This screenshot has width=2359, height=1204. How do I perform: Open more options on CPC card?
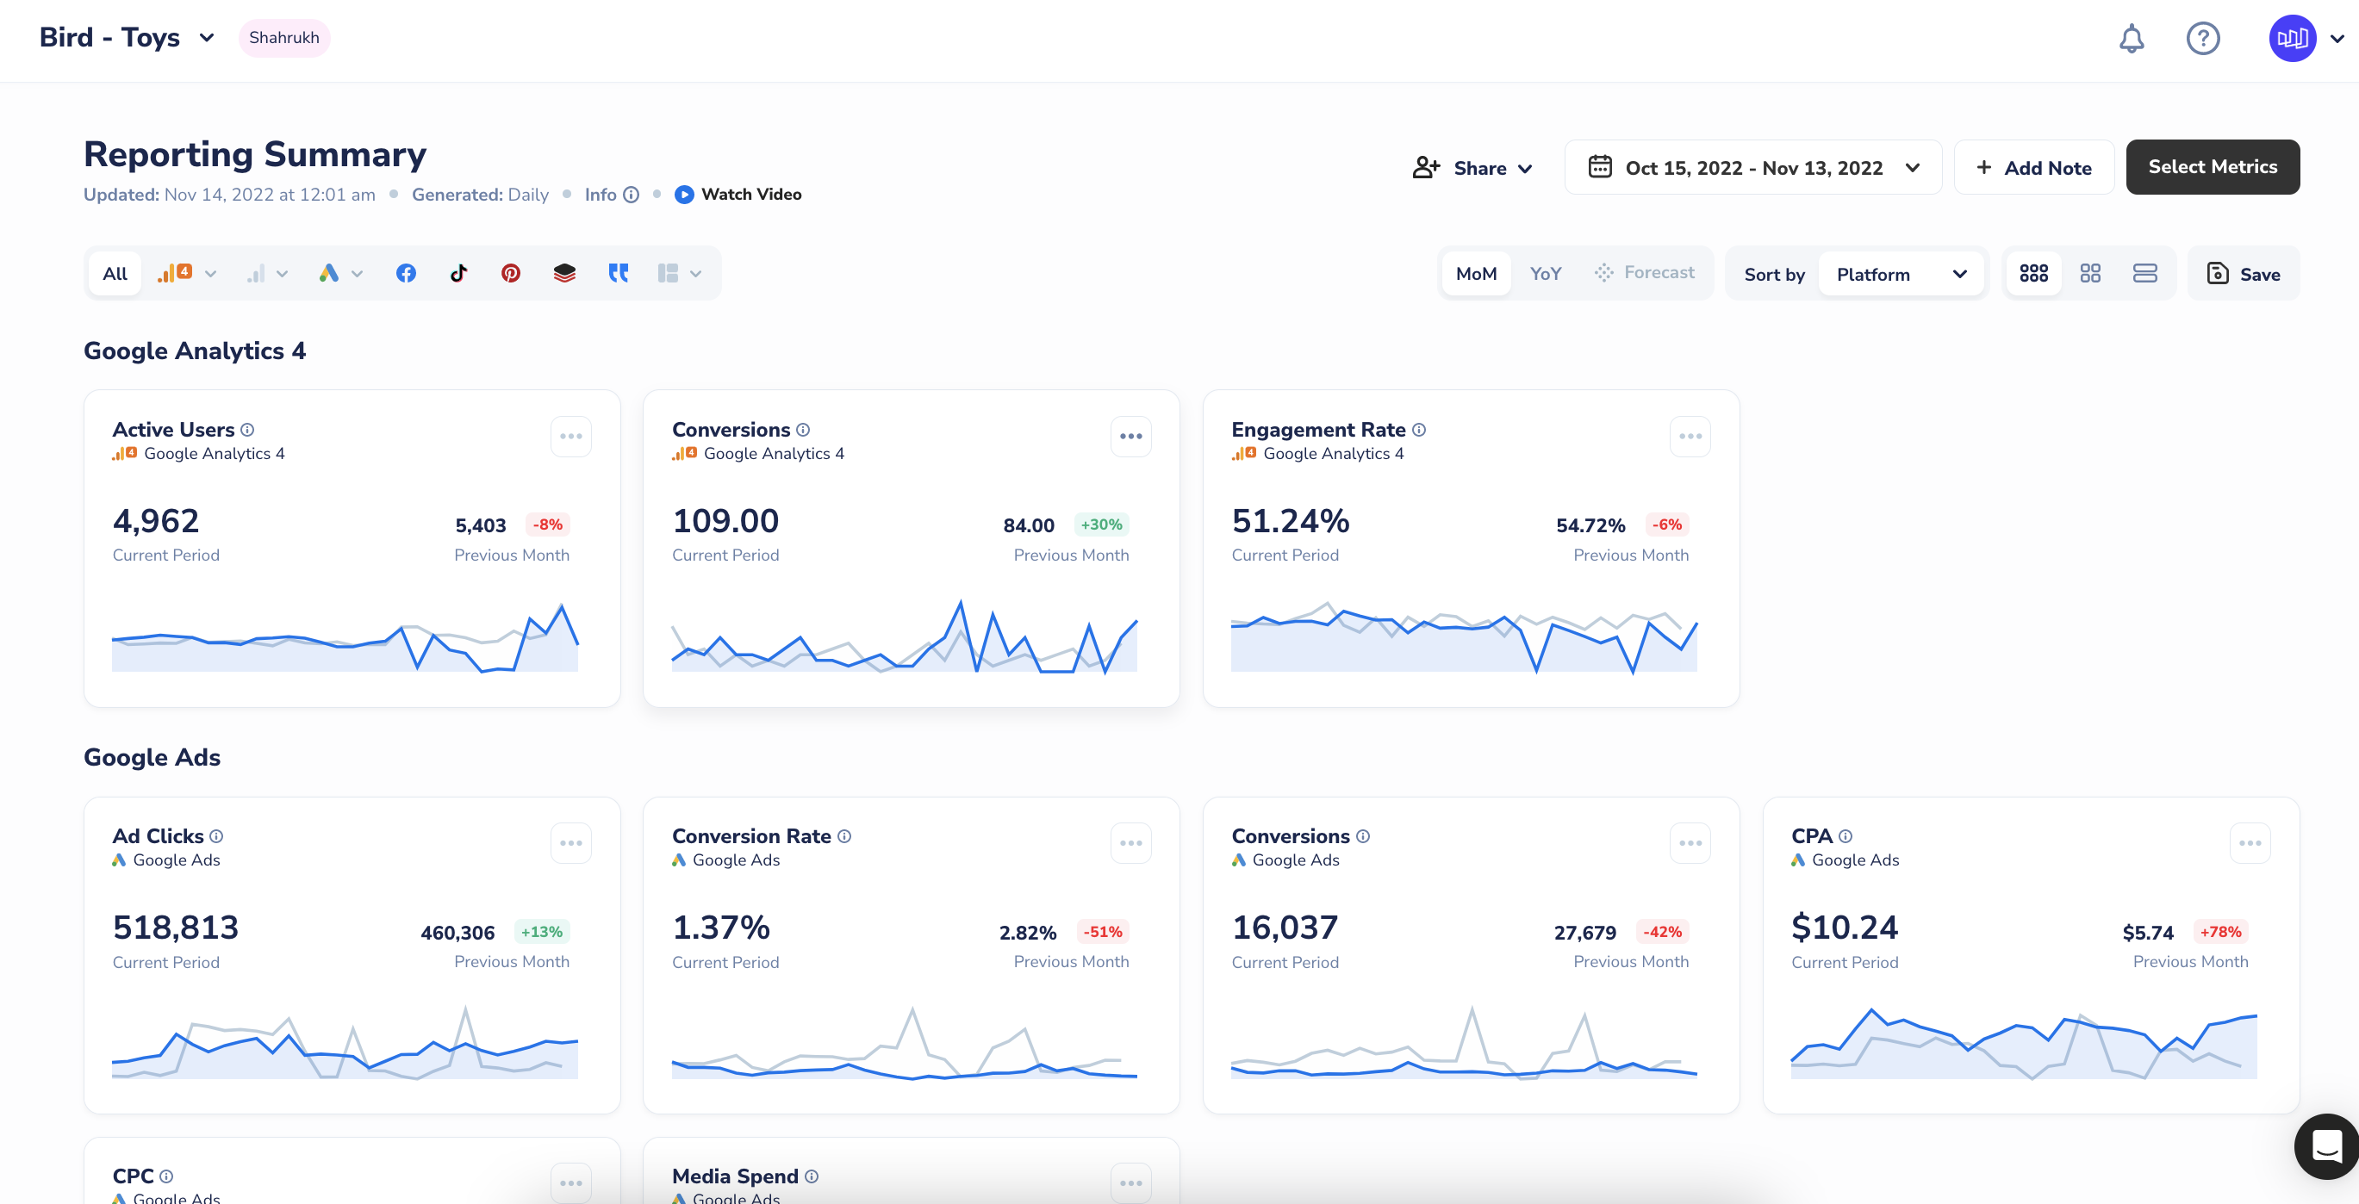point(571,1183)
